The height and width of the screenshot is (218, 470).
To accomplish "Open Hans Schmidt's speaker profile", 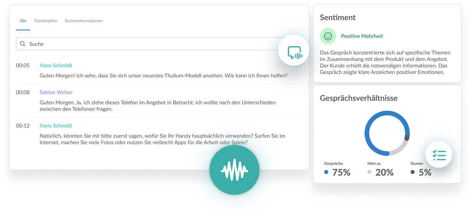I will [x=56, y=65].
